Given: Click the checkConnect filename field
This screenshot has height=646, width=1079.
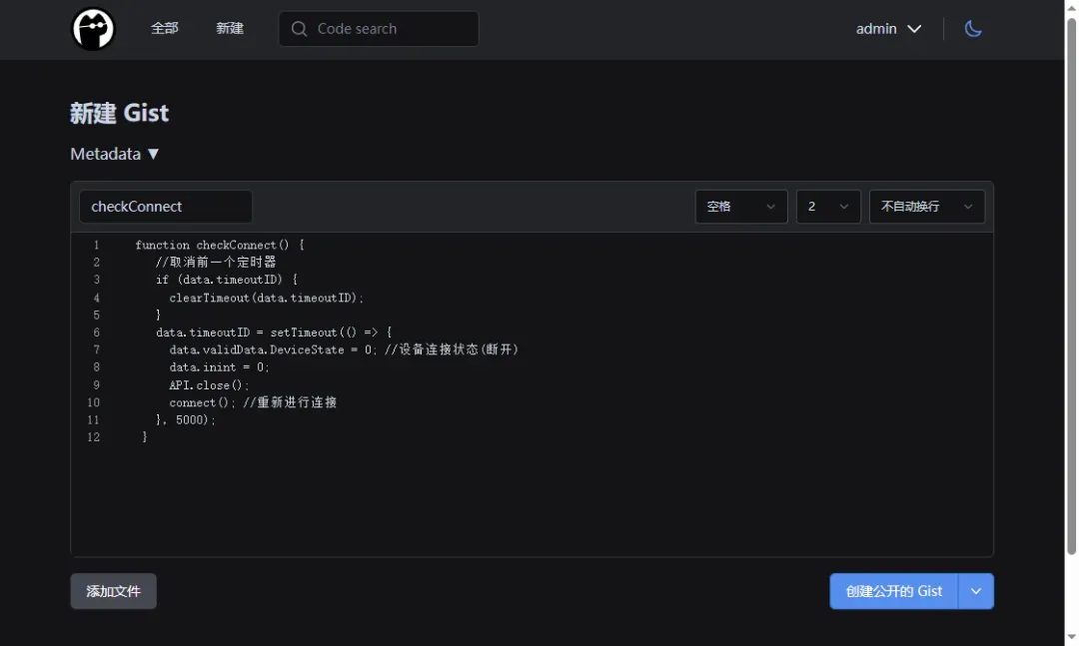Looking at the screenshot, I should tap(166, 207).
